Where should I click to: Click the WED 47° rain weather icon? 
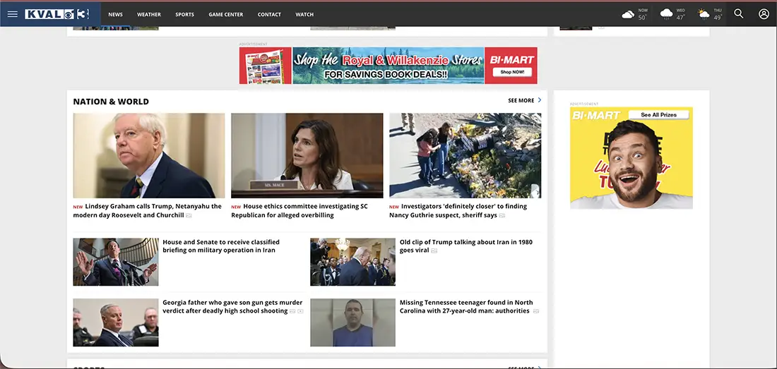[x=667, y=14]
